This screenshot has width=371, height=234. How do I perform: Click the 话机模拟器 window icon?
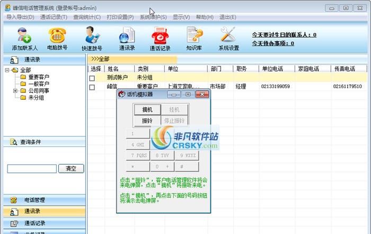(121, 94)
